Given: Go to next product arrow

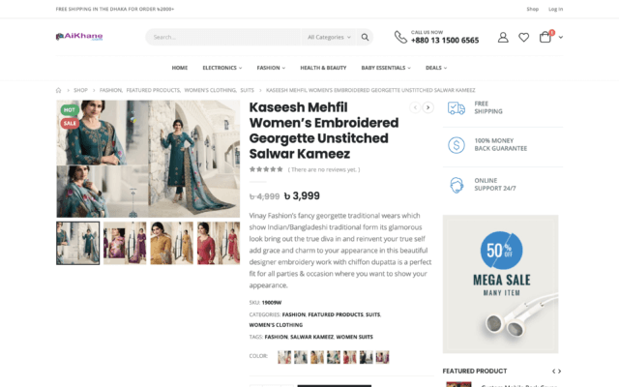Looking at the screenshot, I should [x=428, y=107].
